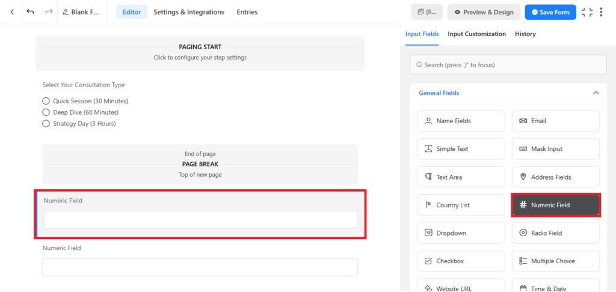The width and height of the screenshot is (616, 292).
Task: Click the Mask Input keyboard icon
Action: (523, 149)
